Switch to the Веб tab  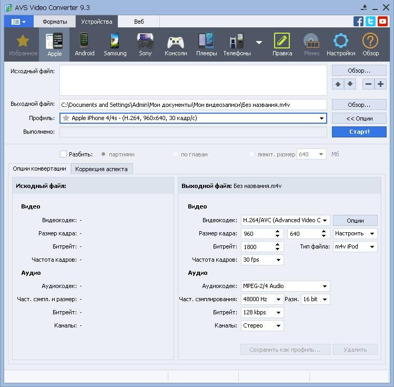coord(139,22)
